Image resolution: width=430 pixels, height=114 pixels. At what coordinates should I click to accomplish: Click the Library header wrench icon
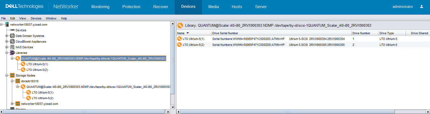[x=180, y=25]
